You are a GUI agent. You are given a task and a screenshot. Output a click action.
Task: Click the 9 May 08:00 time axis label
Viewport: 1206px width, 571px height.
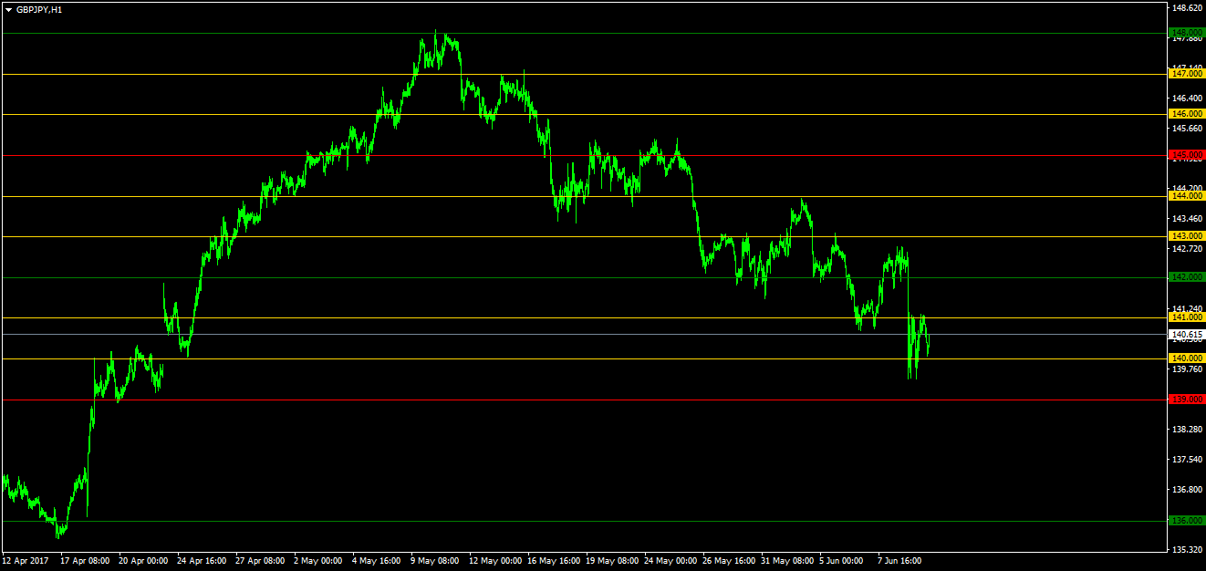[x=435, y=561]
